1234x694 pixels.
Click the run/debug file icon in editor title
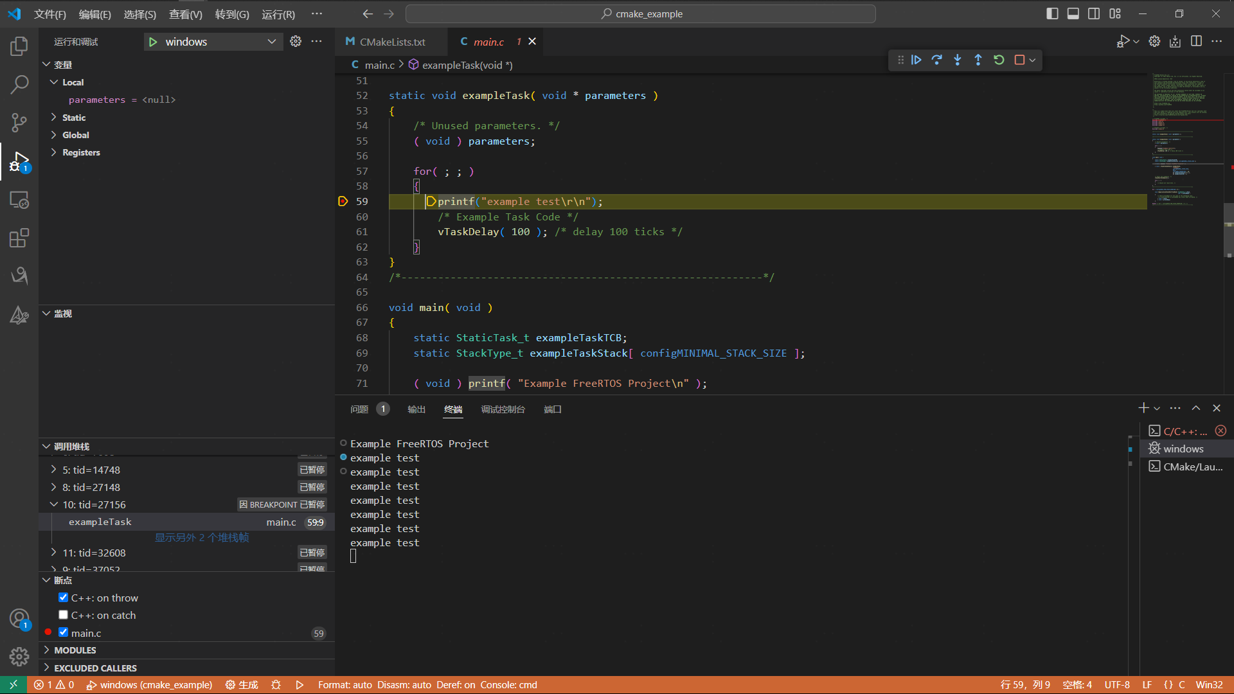tap(1123, 41)
